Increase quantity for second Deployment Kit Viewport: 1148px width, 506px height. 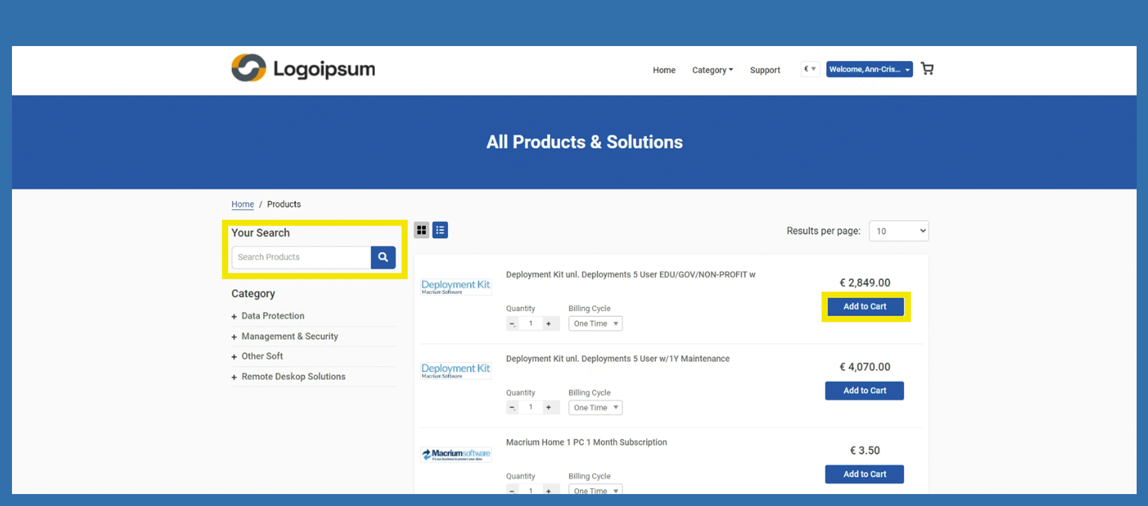point(549,407)
